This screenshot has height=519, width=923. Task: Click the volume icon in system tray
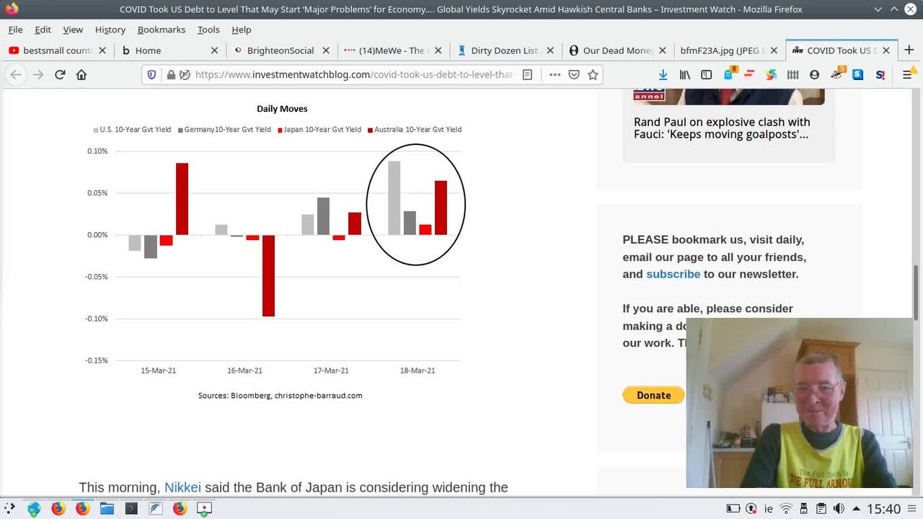[x=839, y=509]
